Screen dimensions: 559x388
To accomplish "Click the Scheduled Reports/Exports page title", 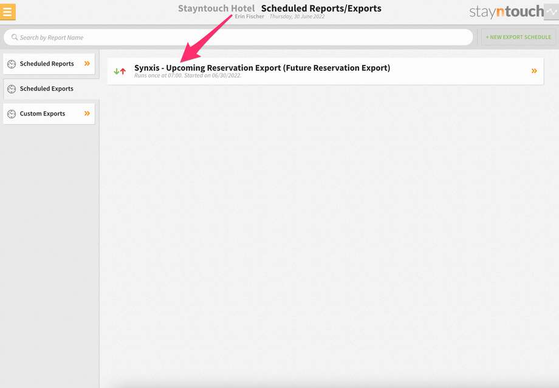I will click(x=321, y=8).
